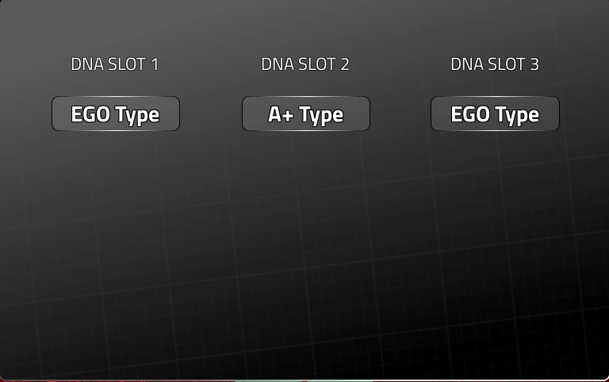Viewport: 609px width, 382px height.
Task: Click the DNA SLOT 1 label
Action: point(115,64)
